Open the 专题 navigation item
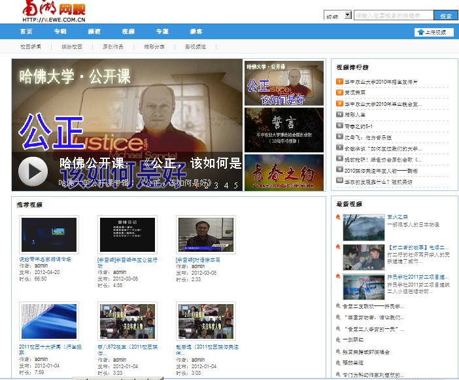This screenshot has width=459, height=380. [162, 31]
